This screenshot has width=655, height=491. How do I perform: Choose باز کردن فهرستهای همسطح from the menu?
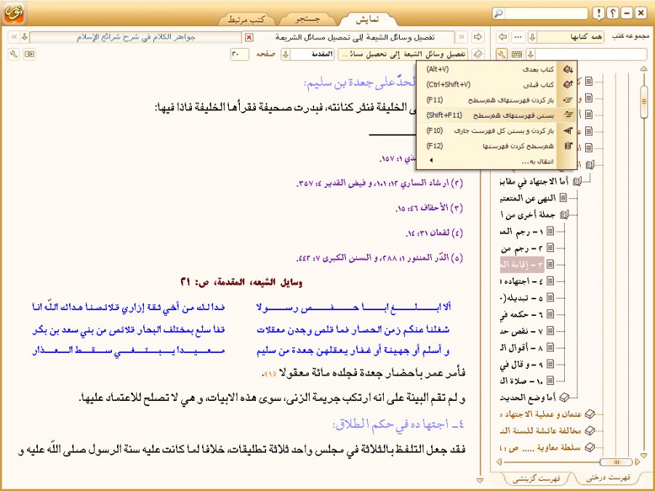(497, 100)
